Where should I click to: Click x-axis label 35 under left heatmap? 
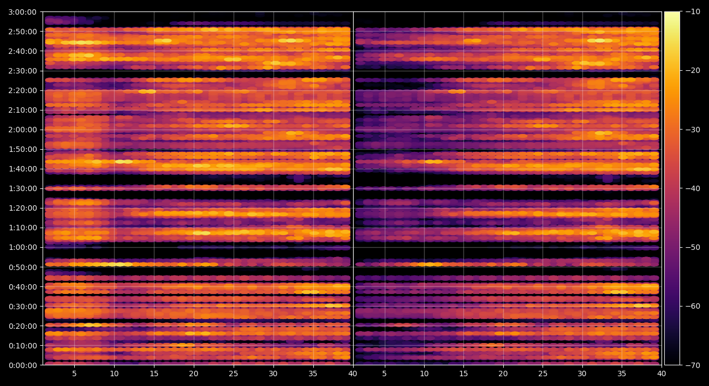313,374
